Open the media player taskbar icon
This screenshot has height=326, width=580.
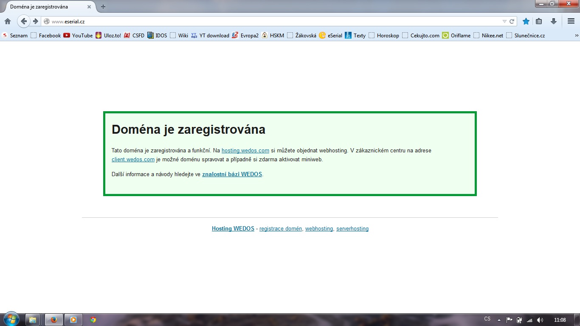[73, 320]
